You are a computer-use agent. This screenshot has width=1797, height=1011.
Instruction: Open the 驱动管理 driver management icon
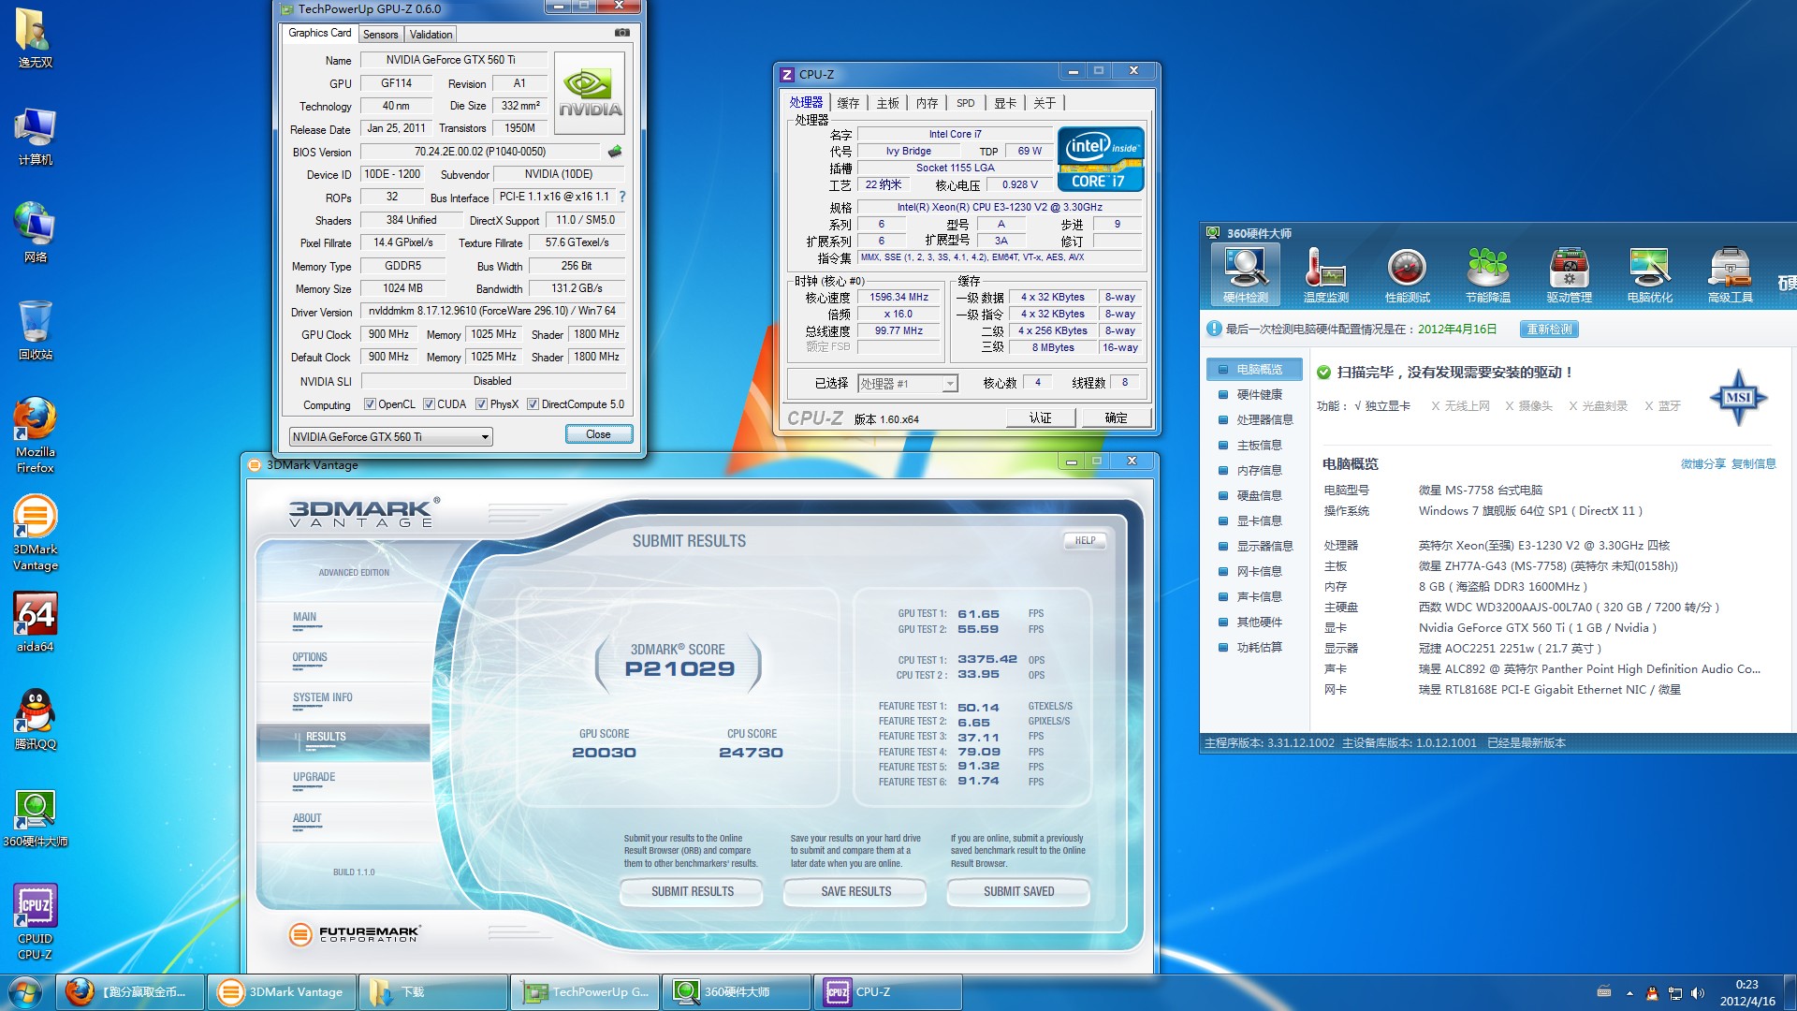1569,275
